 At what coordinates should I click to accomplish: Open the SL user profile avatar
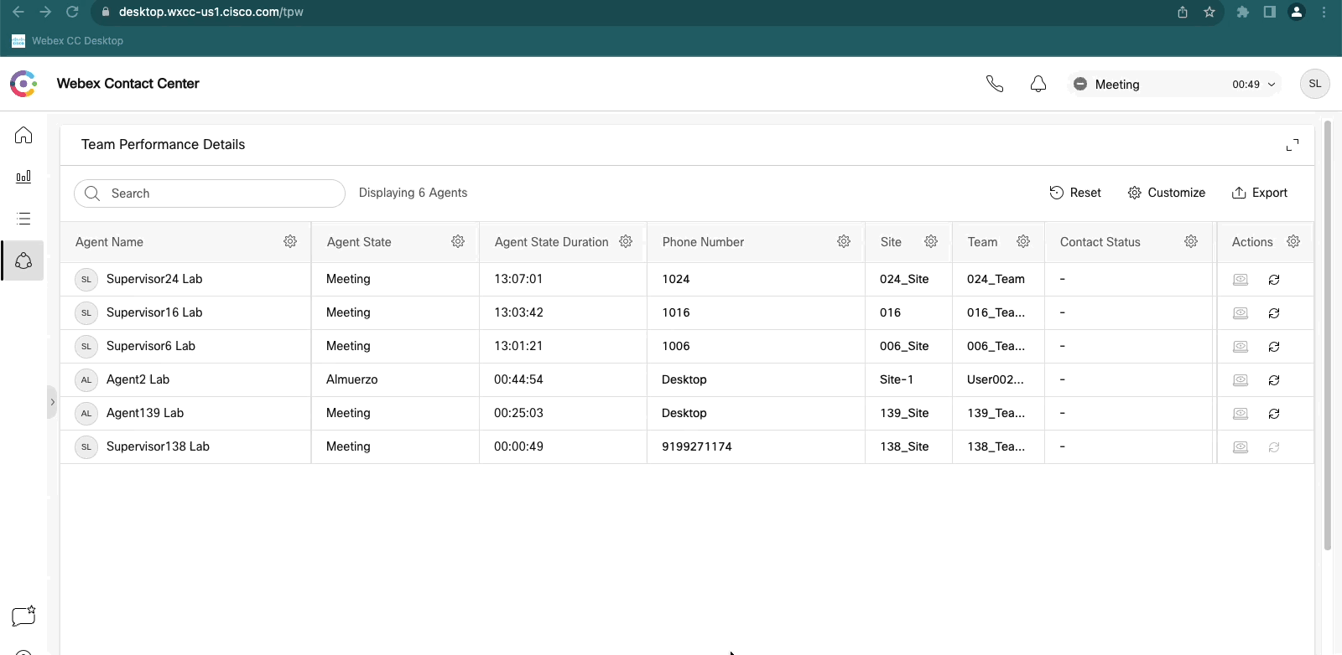(x=1314, y=84)
